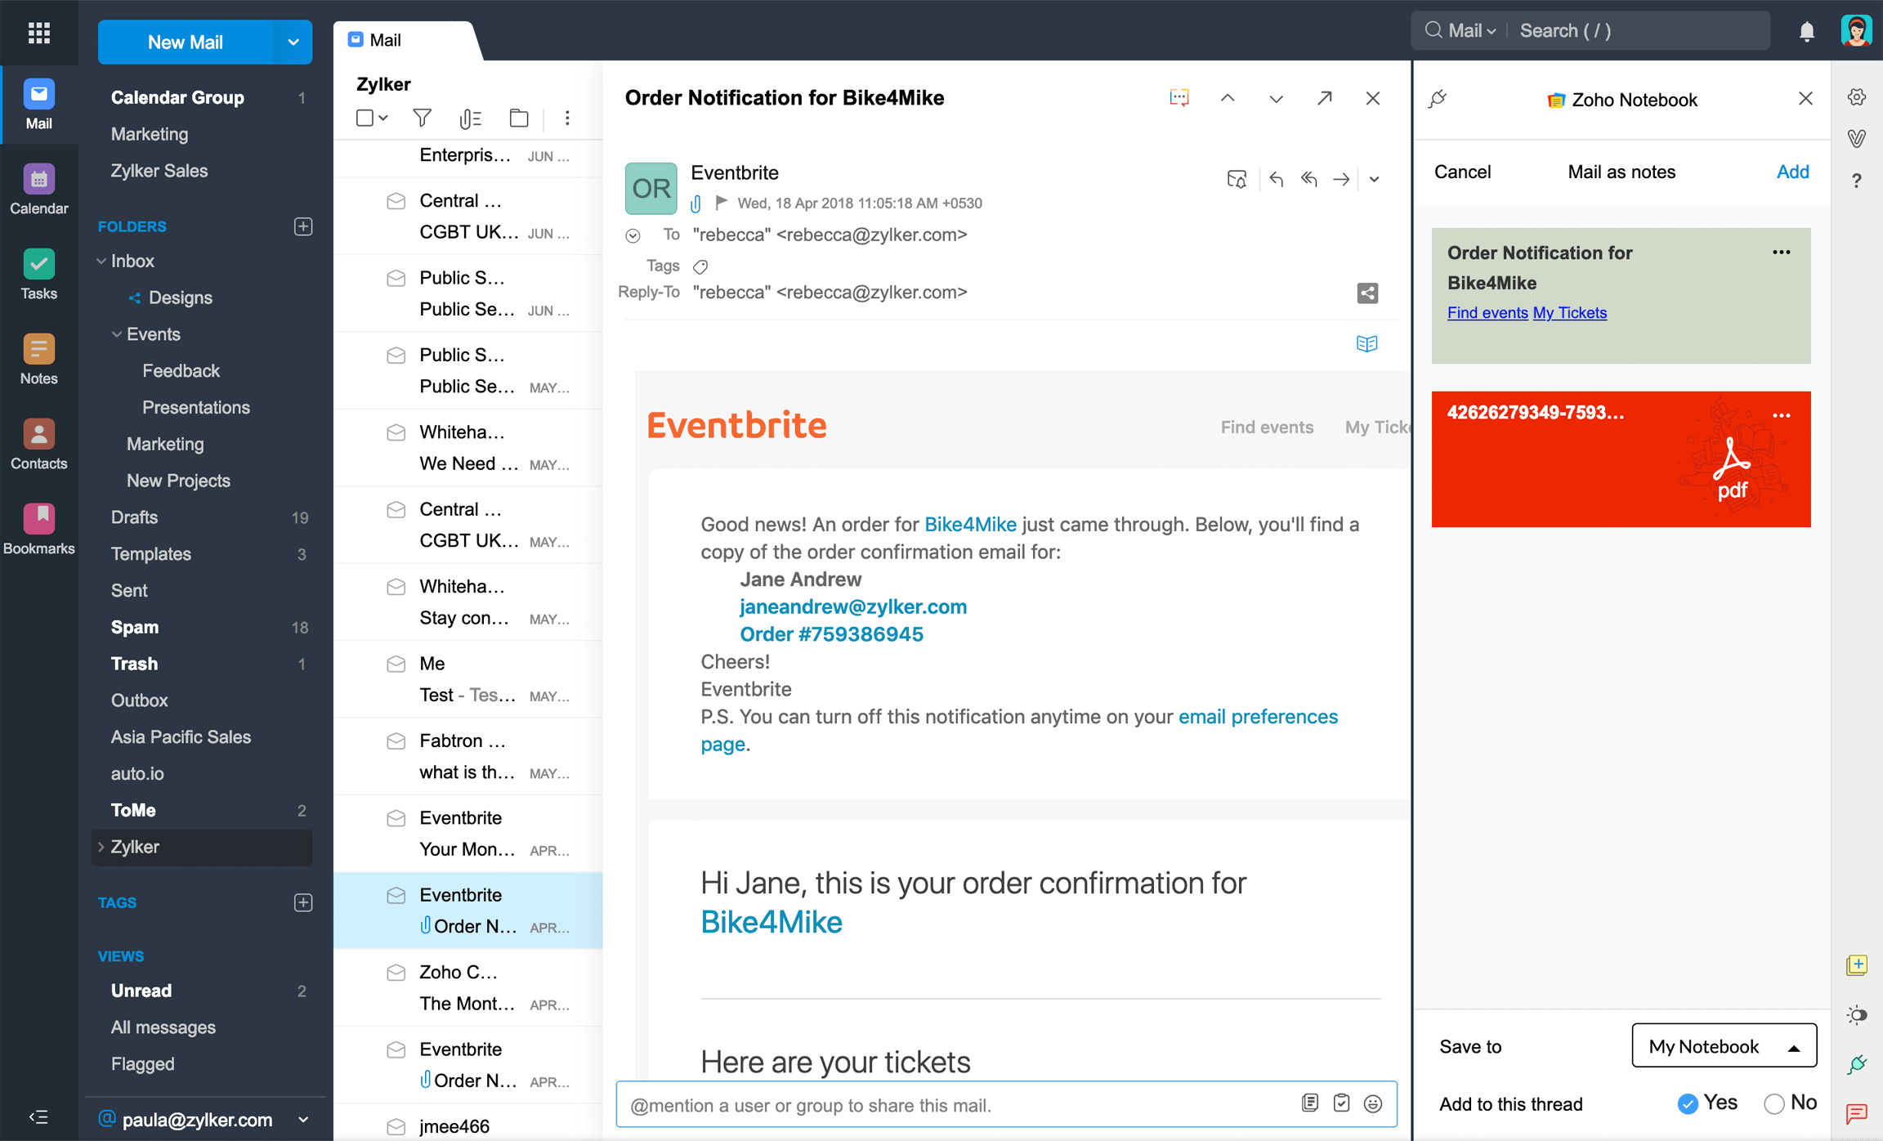Insert an emoji in the mention bar
The height and width of the screenshot is (1141, 1883).
pyautogui.click(x=1373, y=1103)
